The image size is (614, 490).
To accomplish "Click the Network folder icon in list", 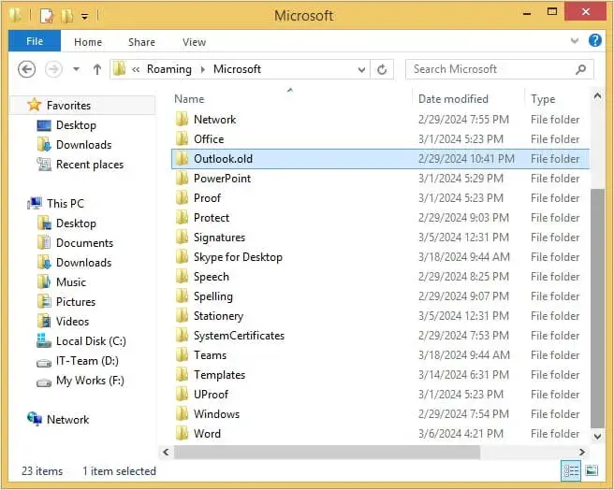I will coord(182,119).
